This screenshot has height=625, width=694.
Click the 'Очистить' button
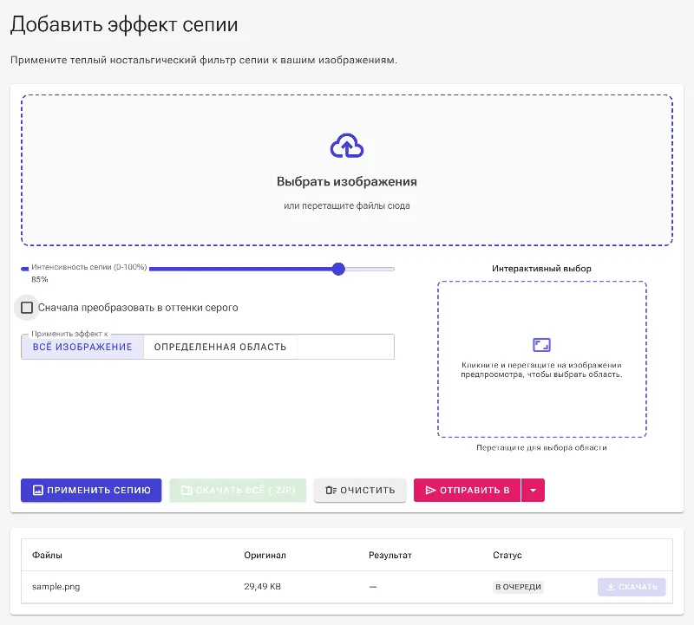coord(360,490)
